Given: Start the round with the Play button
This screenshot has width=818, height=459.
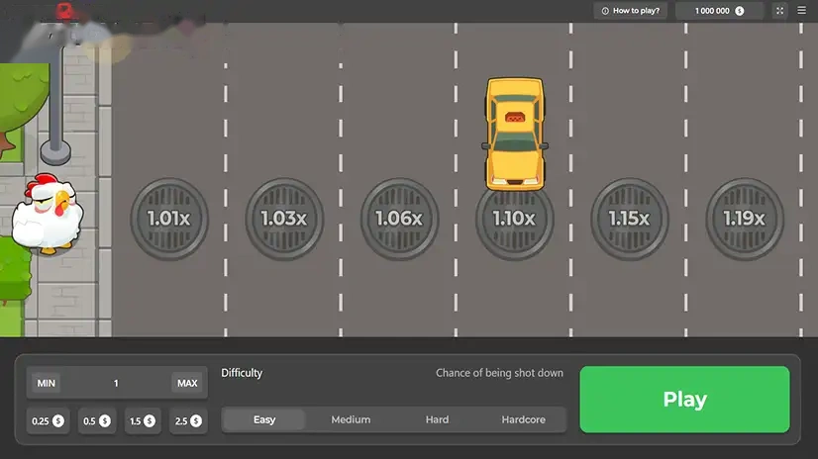Looking at the screenshot, I should (x=684, y=399).
